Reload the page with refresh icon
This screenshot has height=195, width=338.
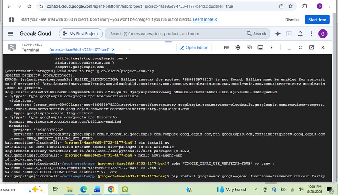[29, 6]
